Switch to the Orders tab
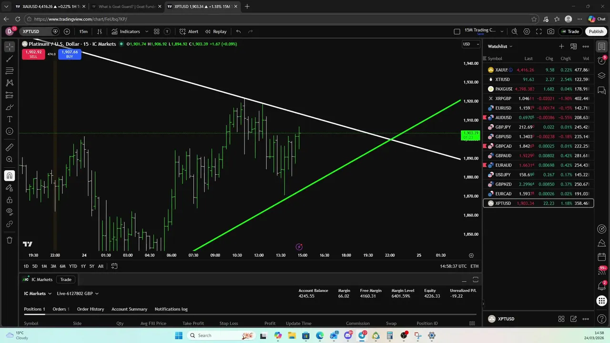The height and width of the screenshot is (343, 610). coord(61,309)
